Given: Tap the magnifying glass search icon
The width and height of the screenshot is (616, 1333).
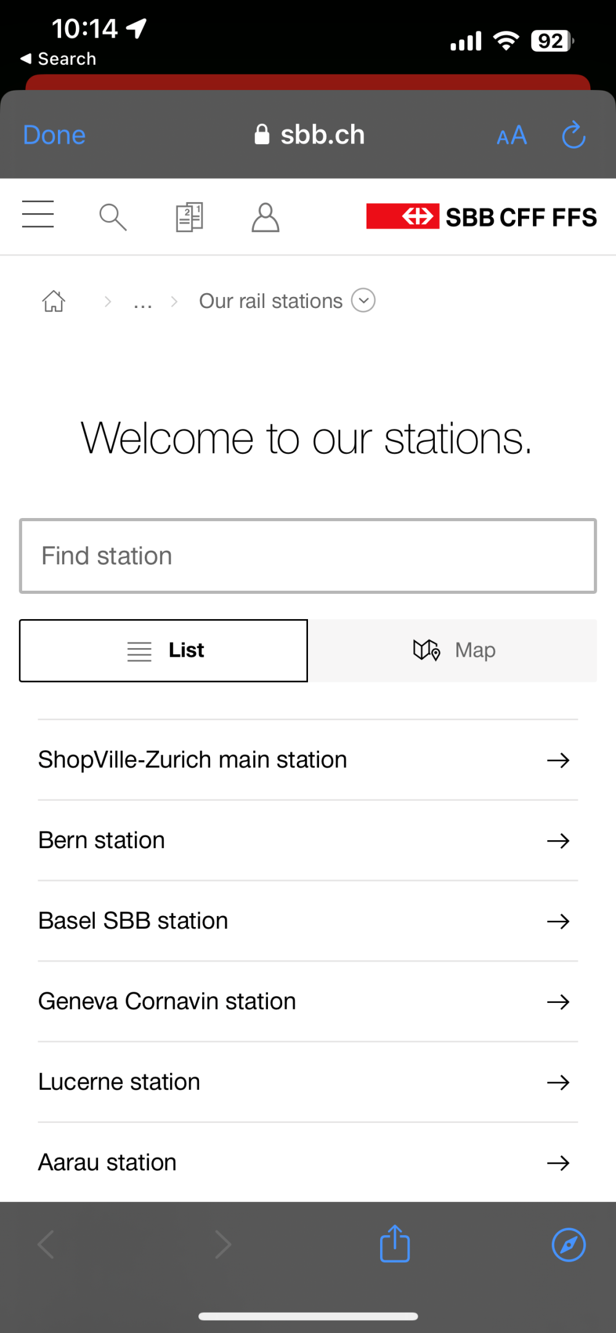Looking at the screenshot, I should (x=113, y=217).
